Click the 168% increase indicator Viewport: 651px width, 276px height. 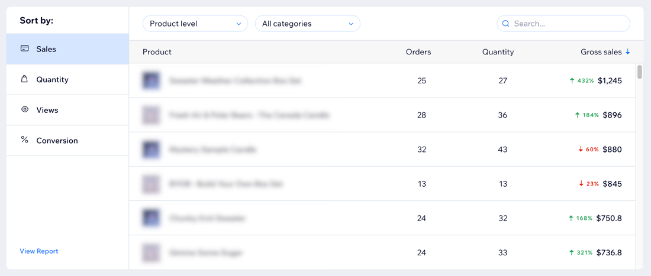coord(581,218)
